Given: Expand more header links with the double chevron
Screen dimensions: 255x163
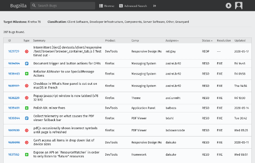Looking at the screenshot, I should pos(155,6).
